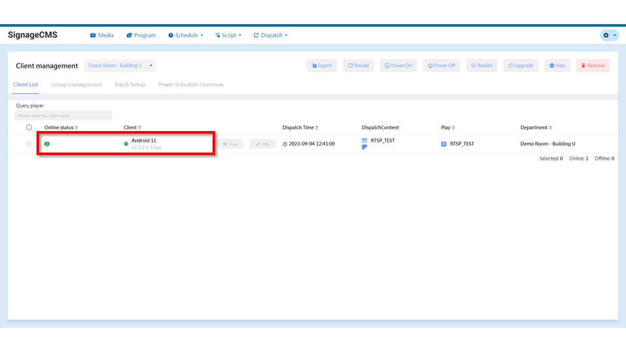The height and width of the screenshot is (352, 626).
Task: Switch to the Group management tab
Action: 76,85
